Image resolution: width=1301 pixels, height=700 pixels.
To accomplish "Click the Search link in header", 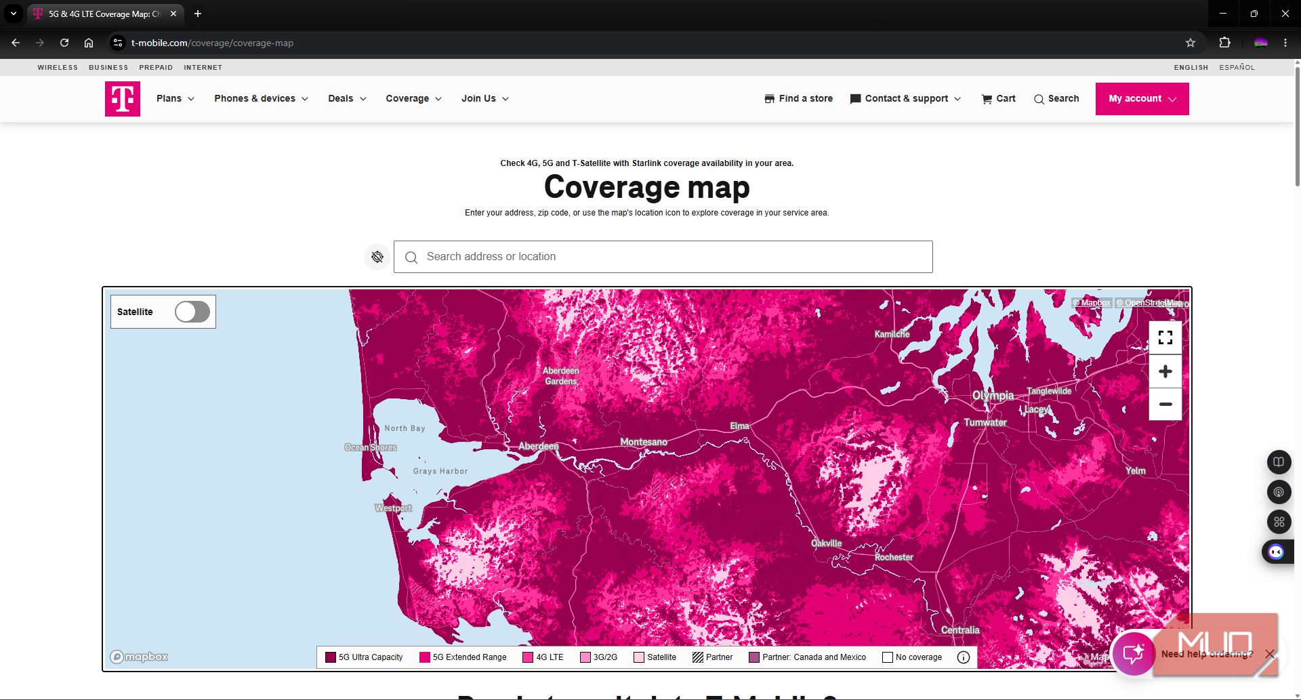I will pos(1056,99).
